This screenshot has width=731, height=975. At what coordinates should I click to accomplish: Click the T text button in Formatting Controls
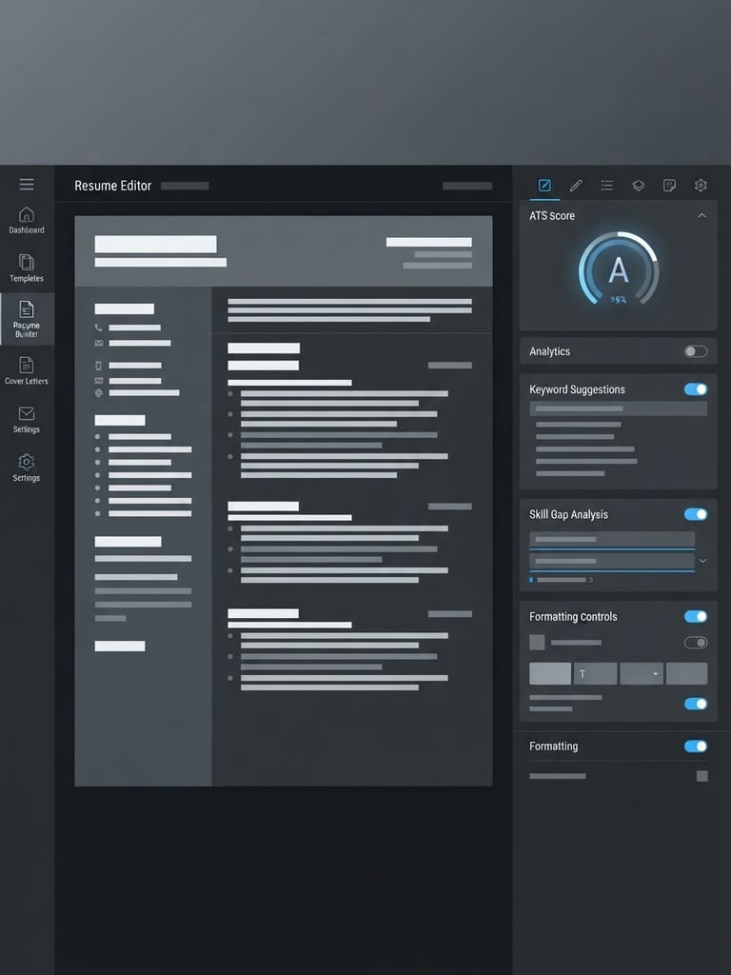(595, 673)
